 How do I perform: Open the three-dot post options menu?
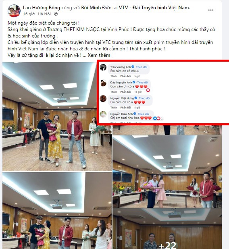coord(210,10)
